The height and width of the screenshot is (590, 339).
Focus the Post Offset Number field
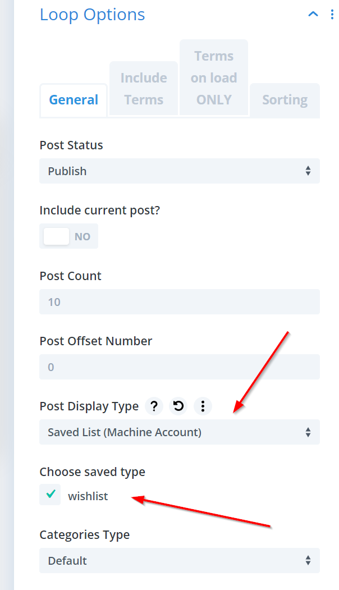point(180,367)
